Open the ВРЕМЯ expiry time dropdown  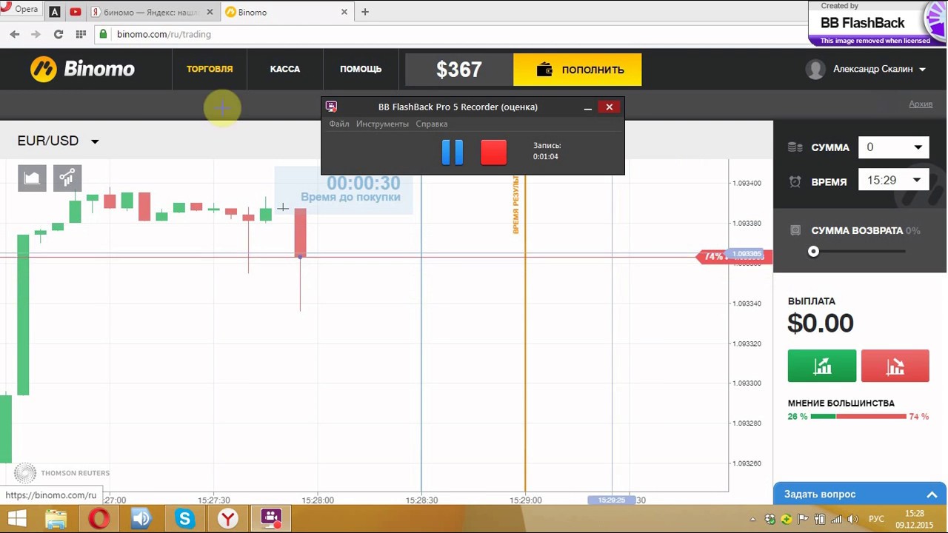pos(893,180)
